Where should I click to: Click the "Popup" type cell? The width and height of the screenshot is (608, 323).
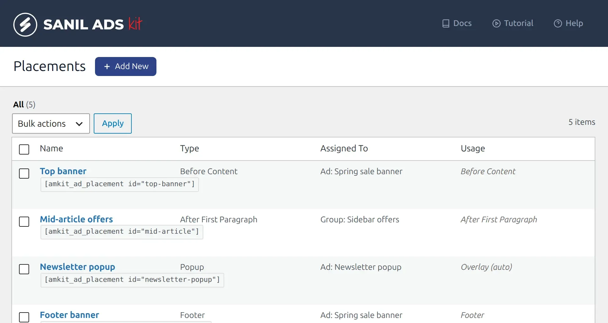(192, 267)
